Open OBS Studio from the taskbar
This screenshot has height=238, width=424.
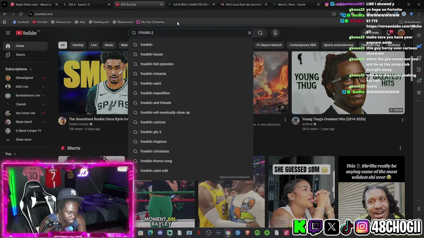pyautogui.click(x=209, y=233)
